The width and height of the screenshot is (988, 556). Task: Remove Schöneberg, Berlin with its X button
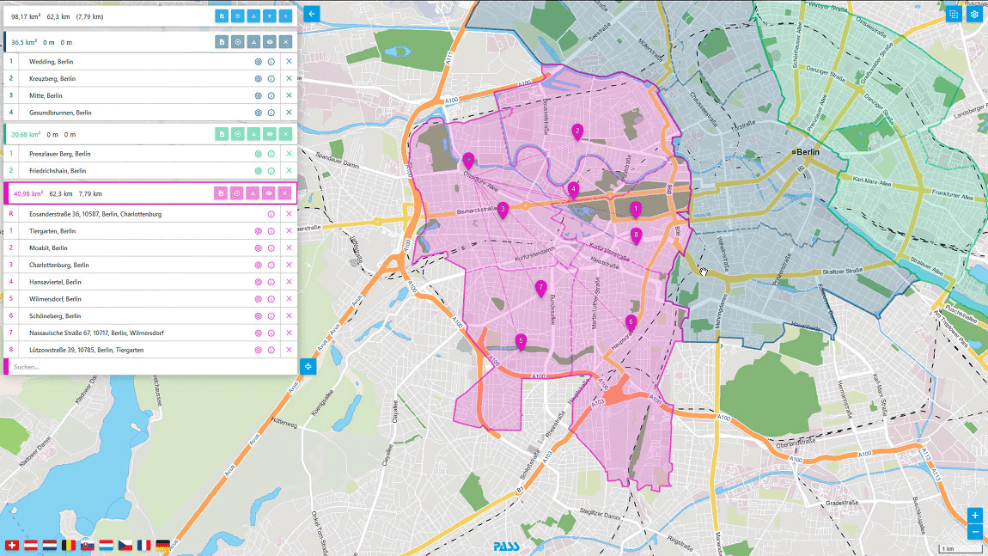click(289, 315)
